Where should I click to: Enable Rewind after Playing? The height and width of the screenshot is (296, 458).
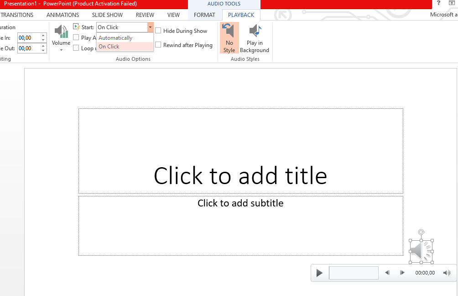click(158, 45)
